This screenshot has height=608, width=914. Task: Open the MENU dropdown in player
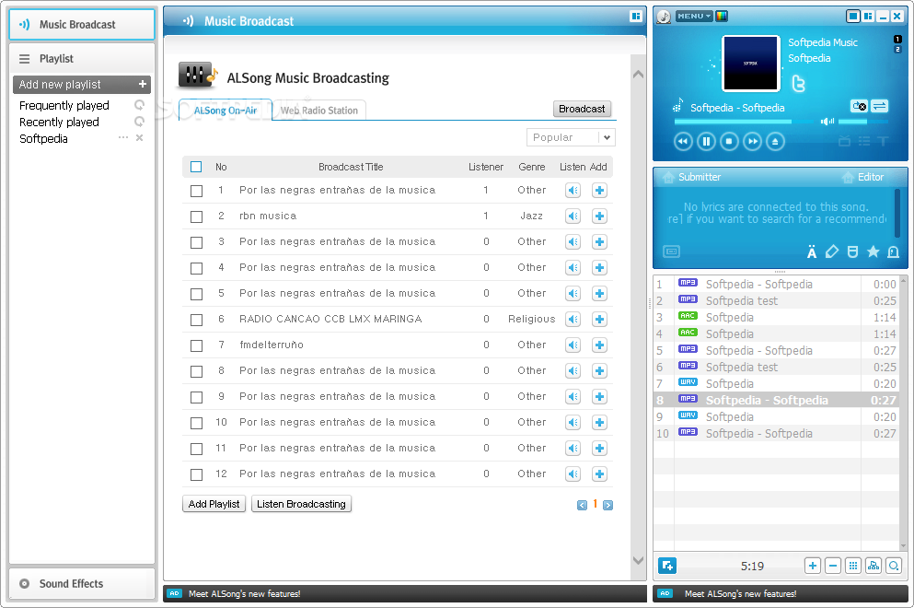coord(694,17)
